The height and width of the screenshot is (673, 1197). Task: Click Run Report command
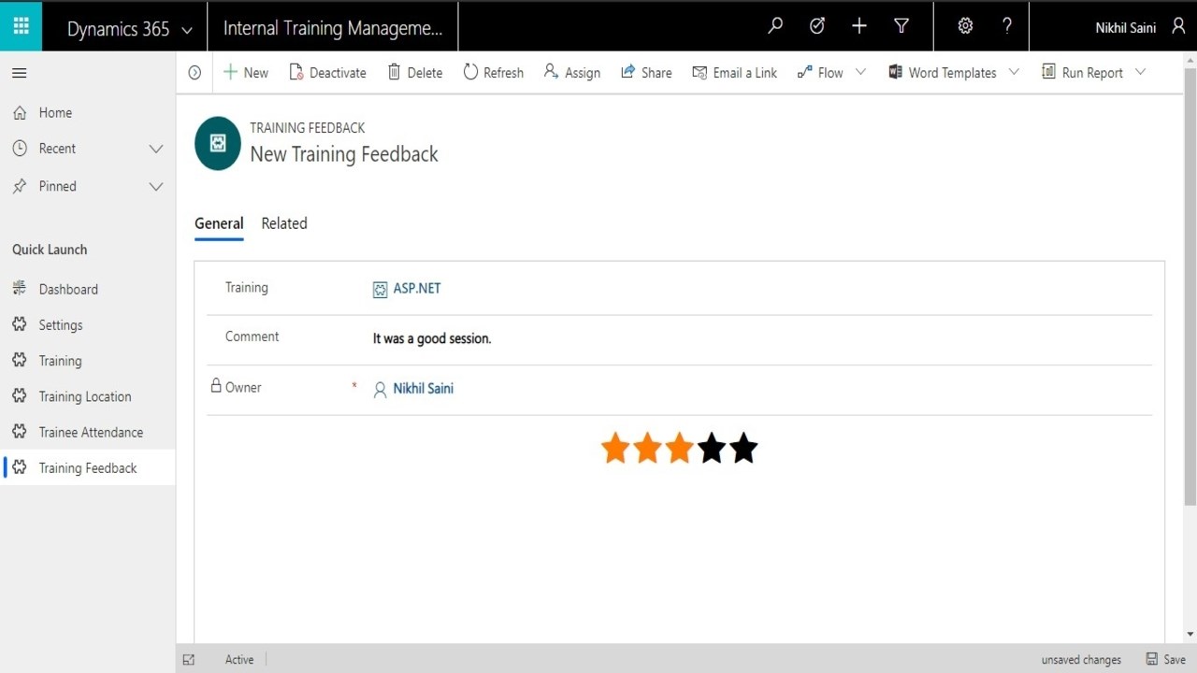(1082, 72)
